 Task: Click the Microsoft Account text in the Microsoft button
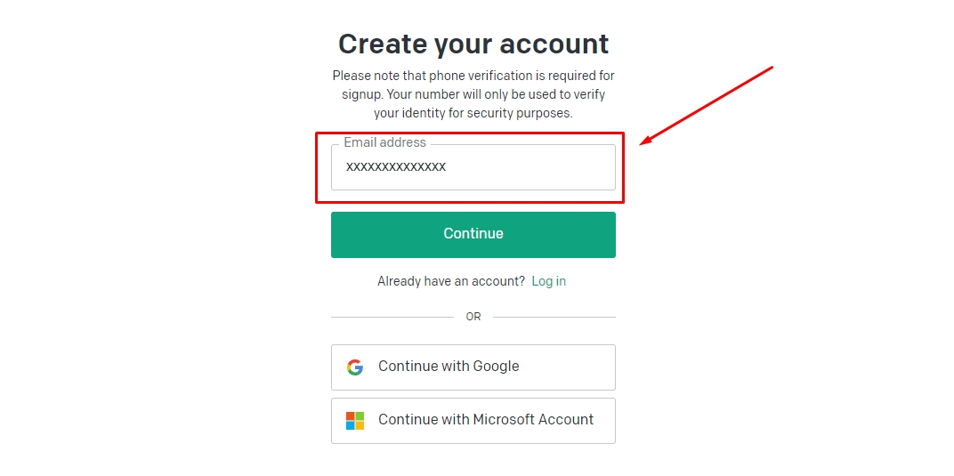pos(534,419)
